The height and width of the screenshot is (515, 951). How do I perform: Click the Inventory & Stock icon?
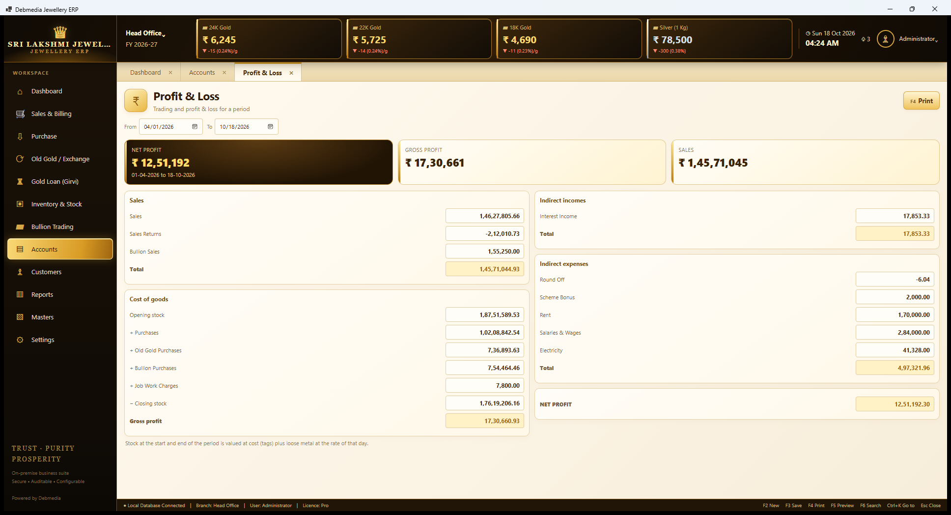point(20,204)
